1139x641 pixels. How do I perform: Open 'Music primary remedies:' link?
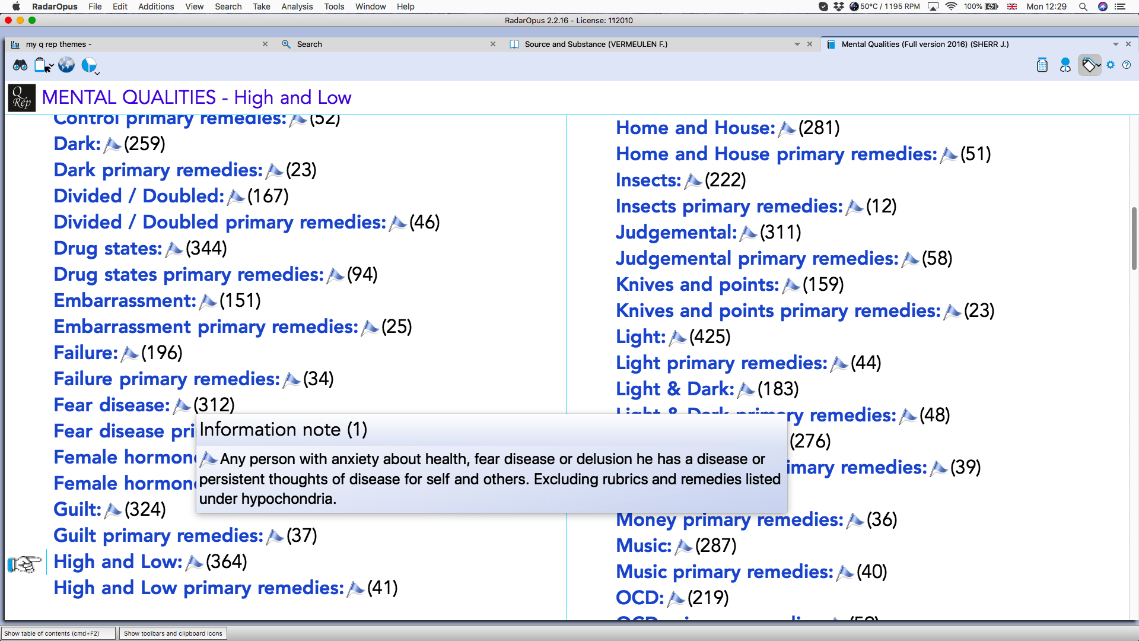coord(724,572)
